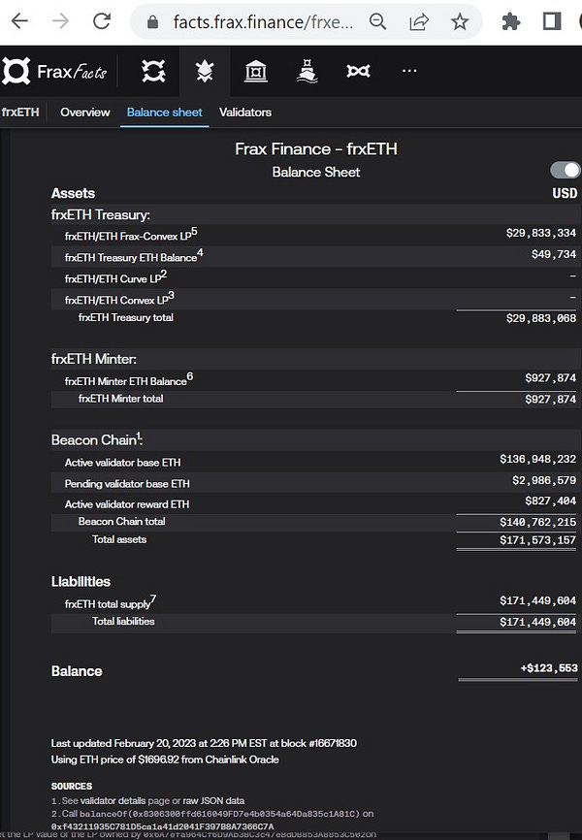Click the $827,404 reward ETH value

[x=550, y=501]
